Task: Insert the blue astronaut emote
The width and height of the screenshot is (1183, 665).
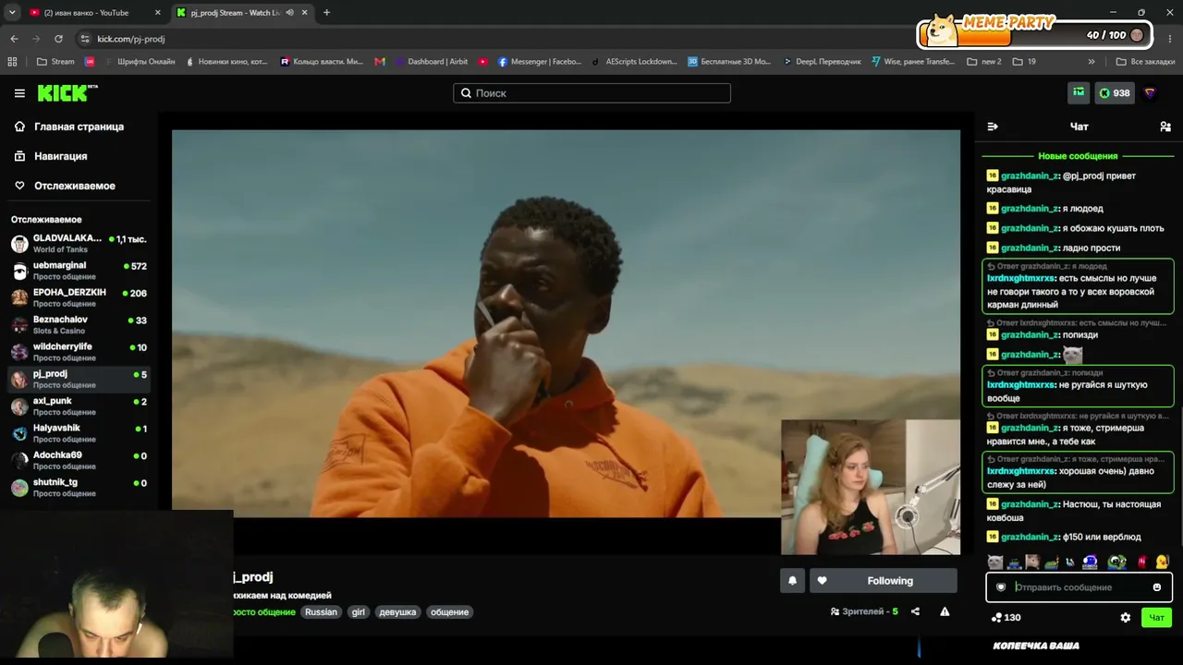Action: [x=1091, y=562]
